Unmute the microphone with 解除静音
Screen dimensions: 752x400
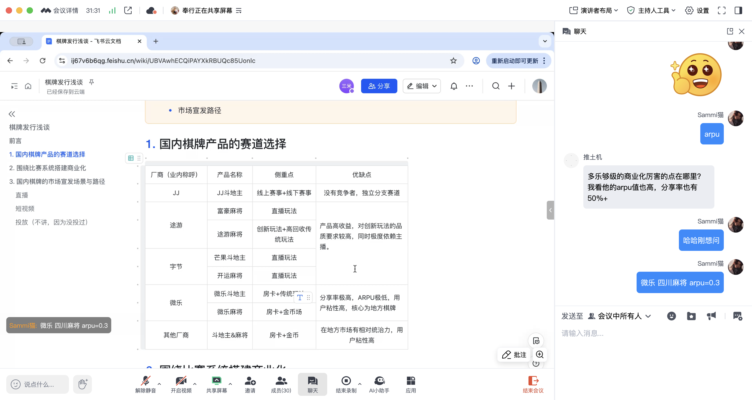[145, 384]
